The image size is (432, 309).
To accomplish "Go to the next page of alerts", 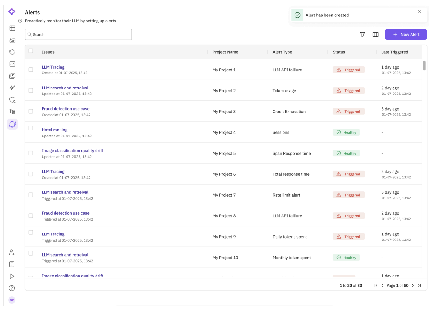I will click(x=413, y=285).
